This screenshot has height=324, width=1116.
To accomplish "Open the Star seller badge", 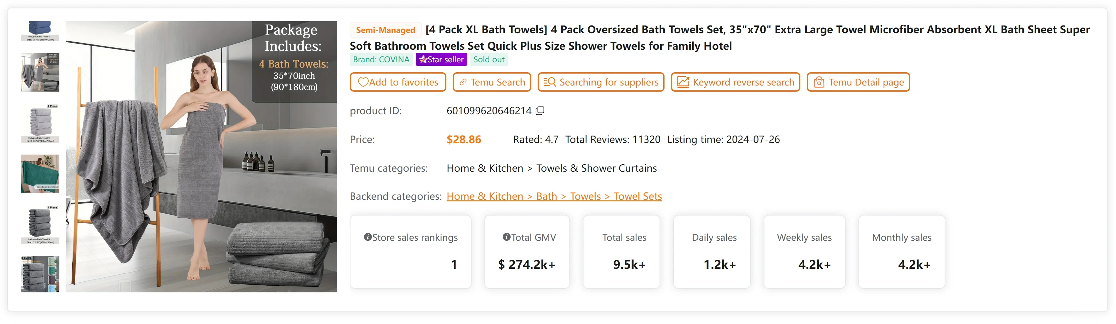I will (441, 59).
